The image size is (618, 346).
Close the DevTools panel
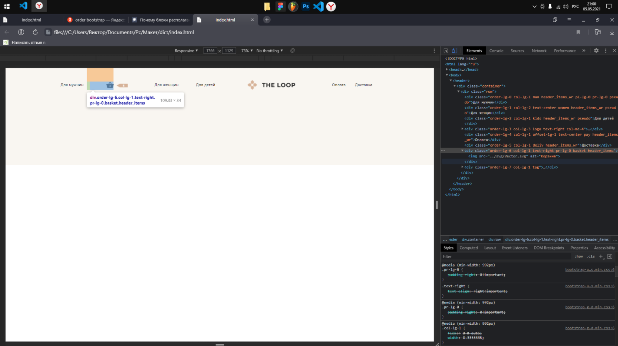point(614,51)
